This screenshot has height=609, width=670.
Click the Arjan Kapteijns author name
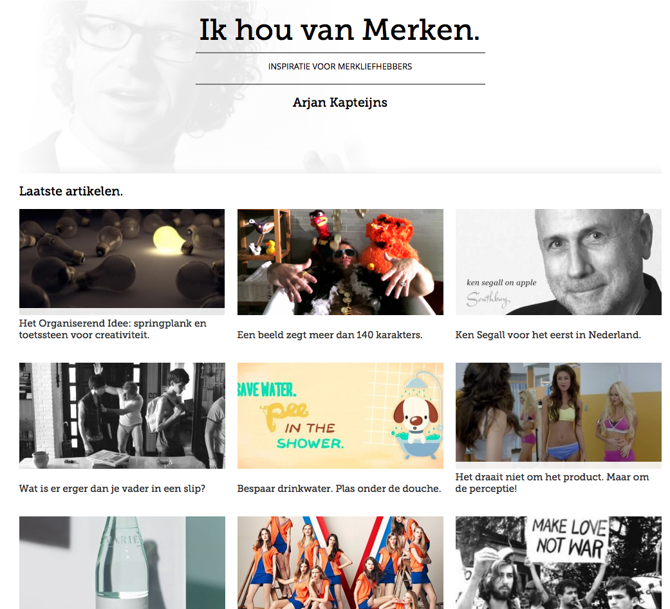coord(340,102)
